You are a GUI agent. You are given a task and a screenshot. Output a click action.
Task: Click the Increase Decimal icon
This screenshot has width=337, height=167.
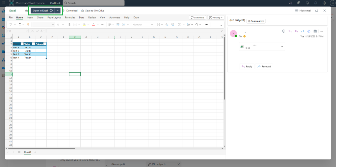(x=167, y=25)
